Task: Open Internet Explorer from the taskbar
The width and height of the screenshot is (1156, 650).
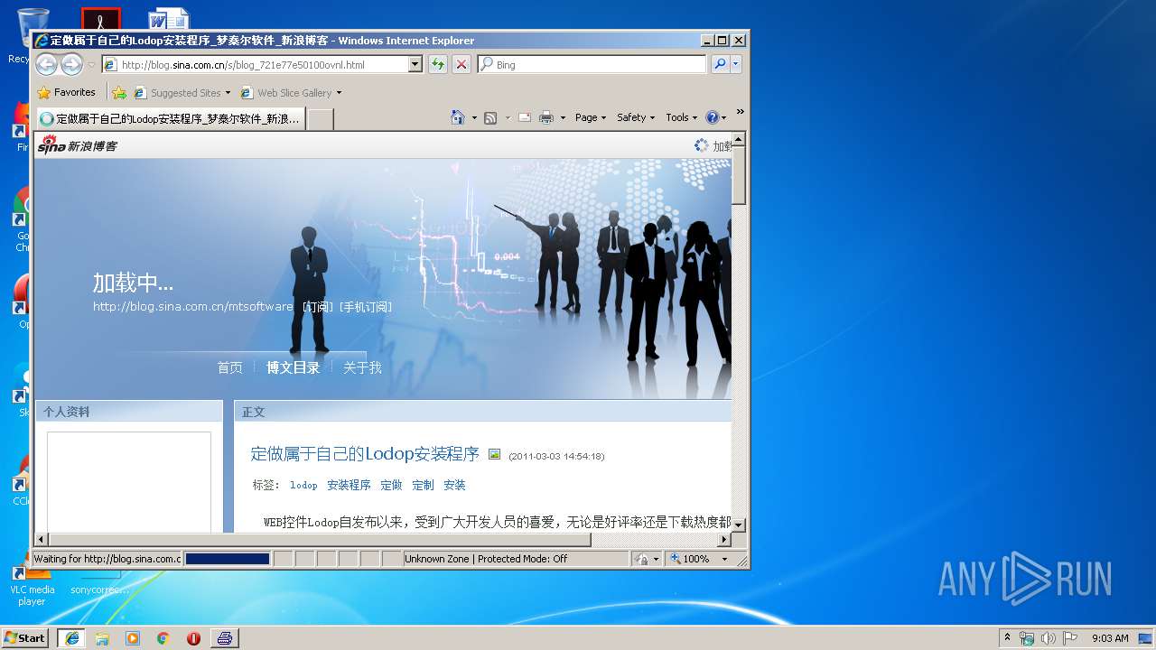Action: pyautogui.click(x=71, y=637)
